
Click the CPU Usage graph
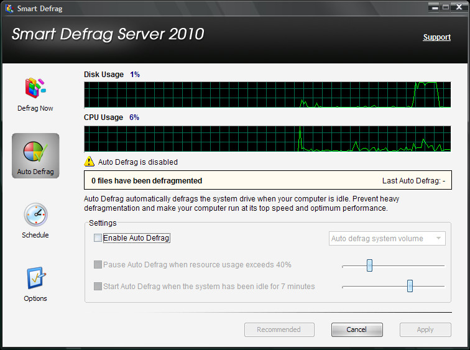tap(267, 139)
